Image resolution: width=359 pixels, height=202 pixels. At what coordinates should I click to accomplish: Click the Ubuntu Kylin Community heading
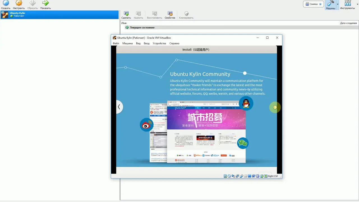click(200, 74)
